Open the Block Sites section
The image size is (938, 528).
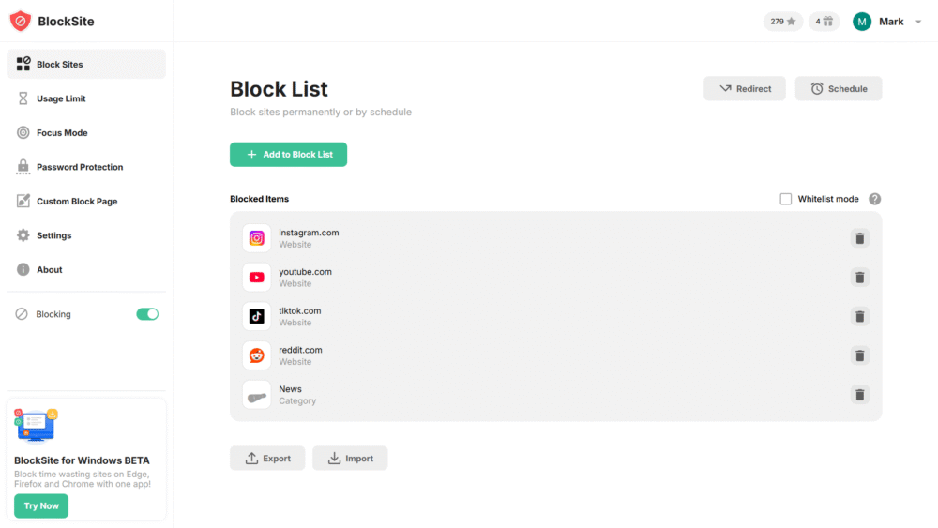pos(86,64)
